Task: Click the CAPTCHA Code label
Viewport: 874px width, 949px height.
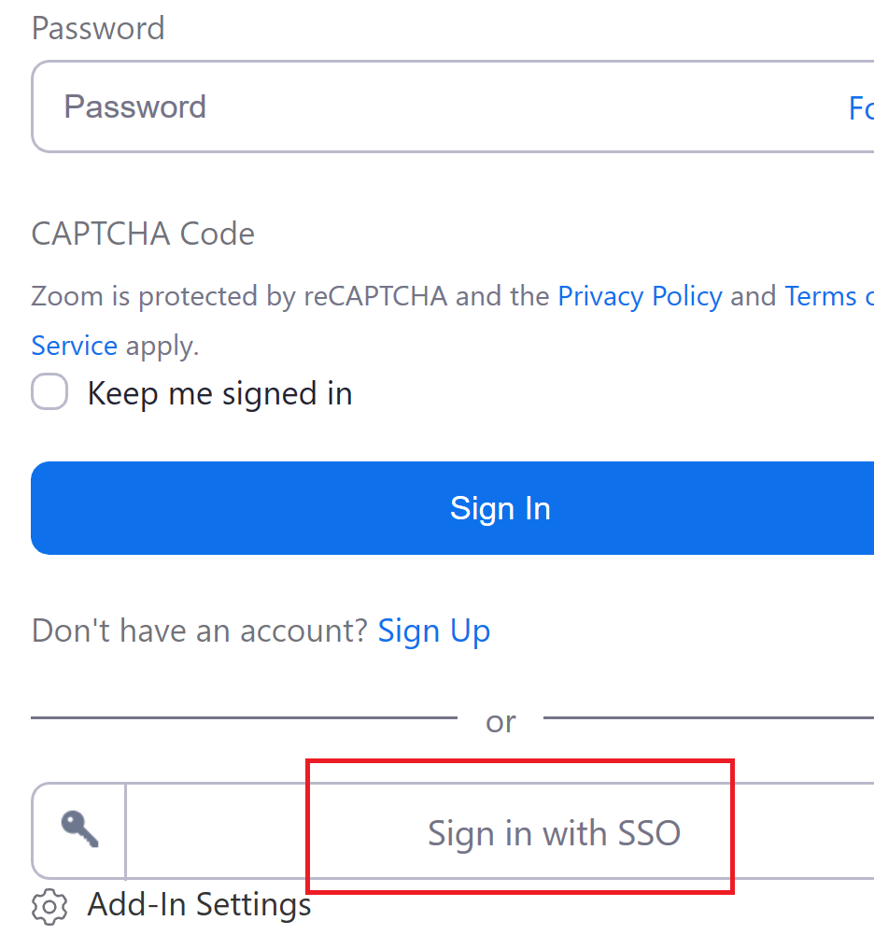Action: 143,234
